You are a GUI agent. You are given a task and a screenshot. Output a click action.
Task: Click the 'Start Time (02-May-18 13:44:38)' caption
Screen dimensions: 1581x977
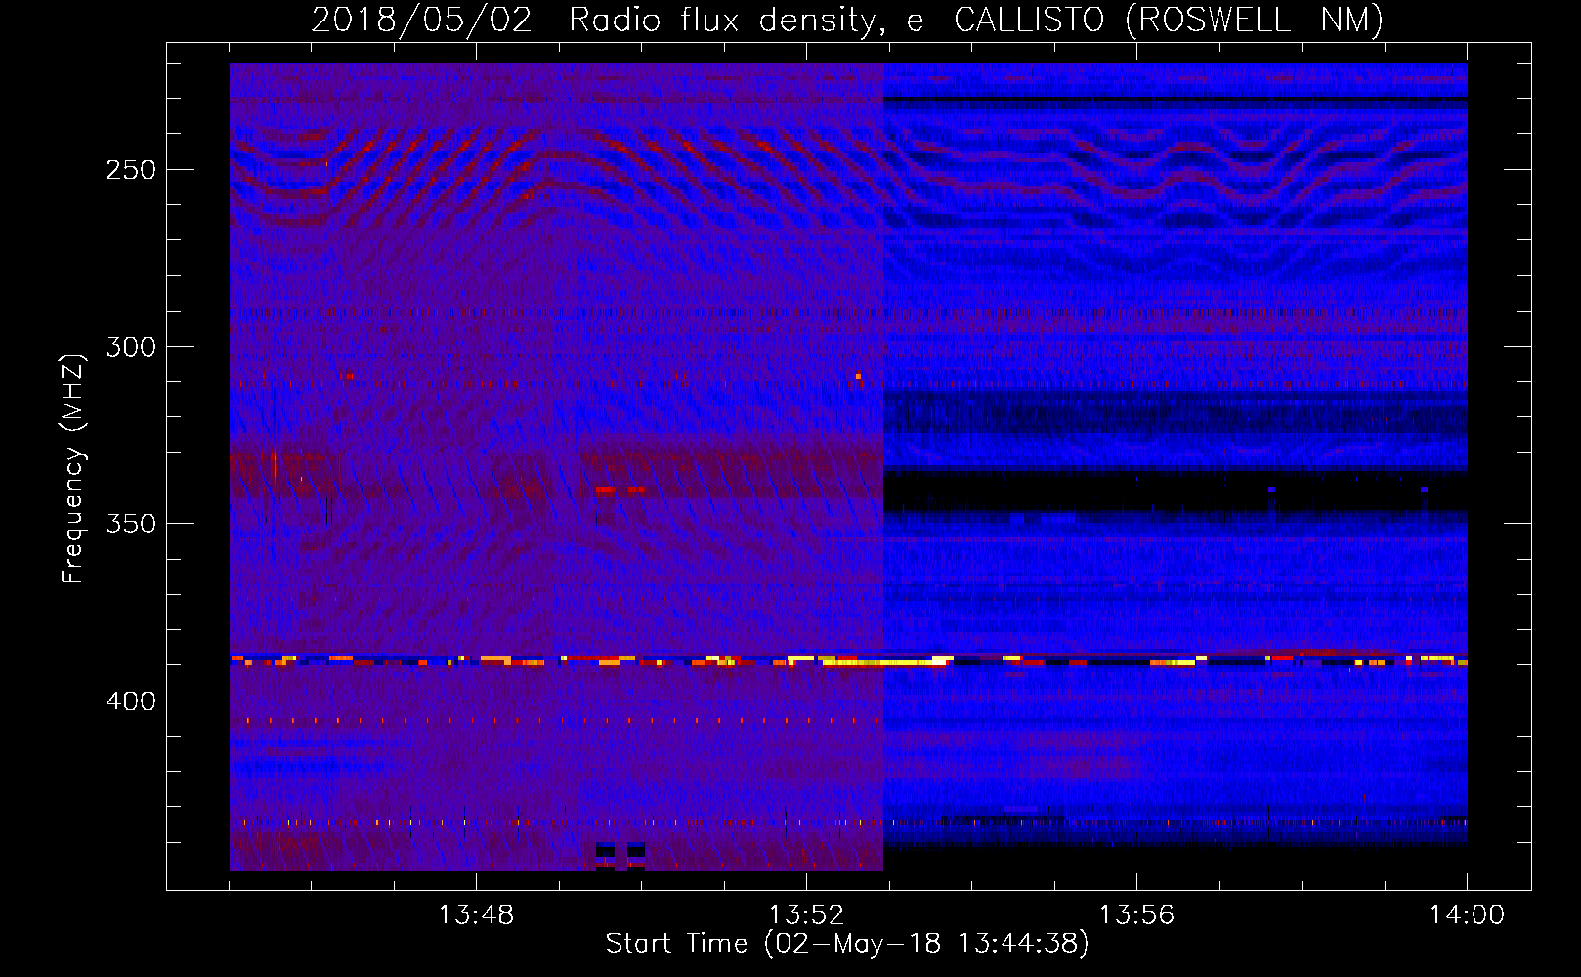847,944
